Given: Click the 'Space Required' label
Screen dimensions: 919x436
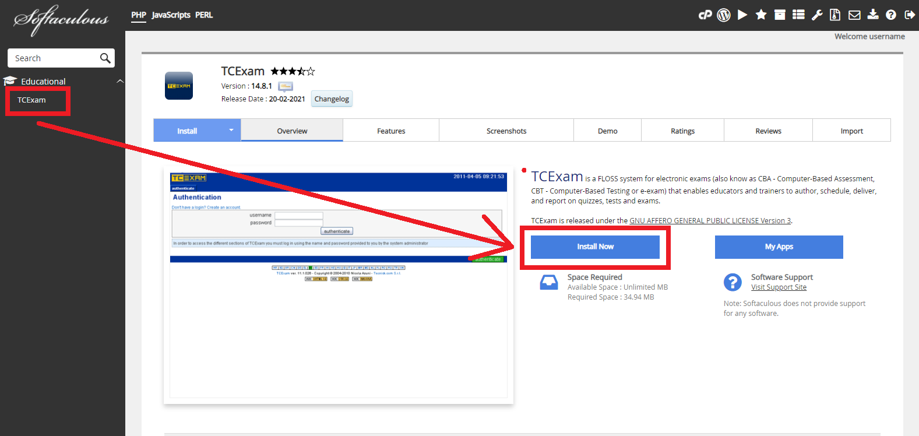Looking at the screenshot, I should (x=594, y=277).
